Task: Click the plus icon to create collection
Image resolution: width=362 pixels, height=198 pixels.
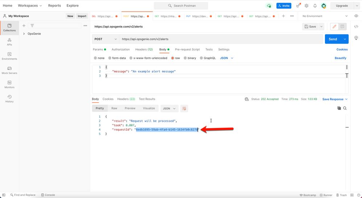Action: click(24, 26)
